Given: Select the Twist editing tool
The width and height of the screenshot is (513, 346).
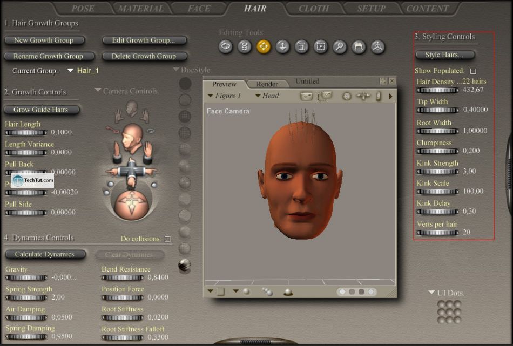Looking at the screenshot, I should (245, 46).
